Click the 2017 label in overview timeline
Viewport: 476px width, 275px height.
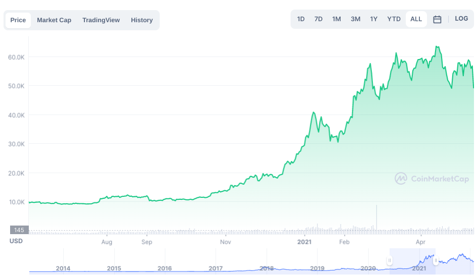pyautogui.click(x=216, y=268)
